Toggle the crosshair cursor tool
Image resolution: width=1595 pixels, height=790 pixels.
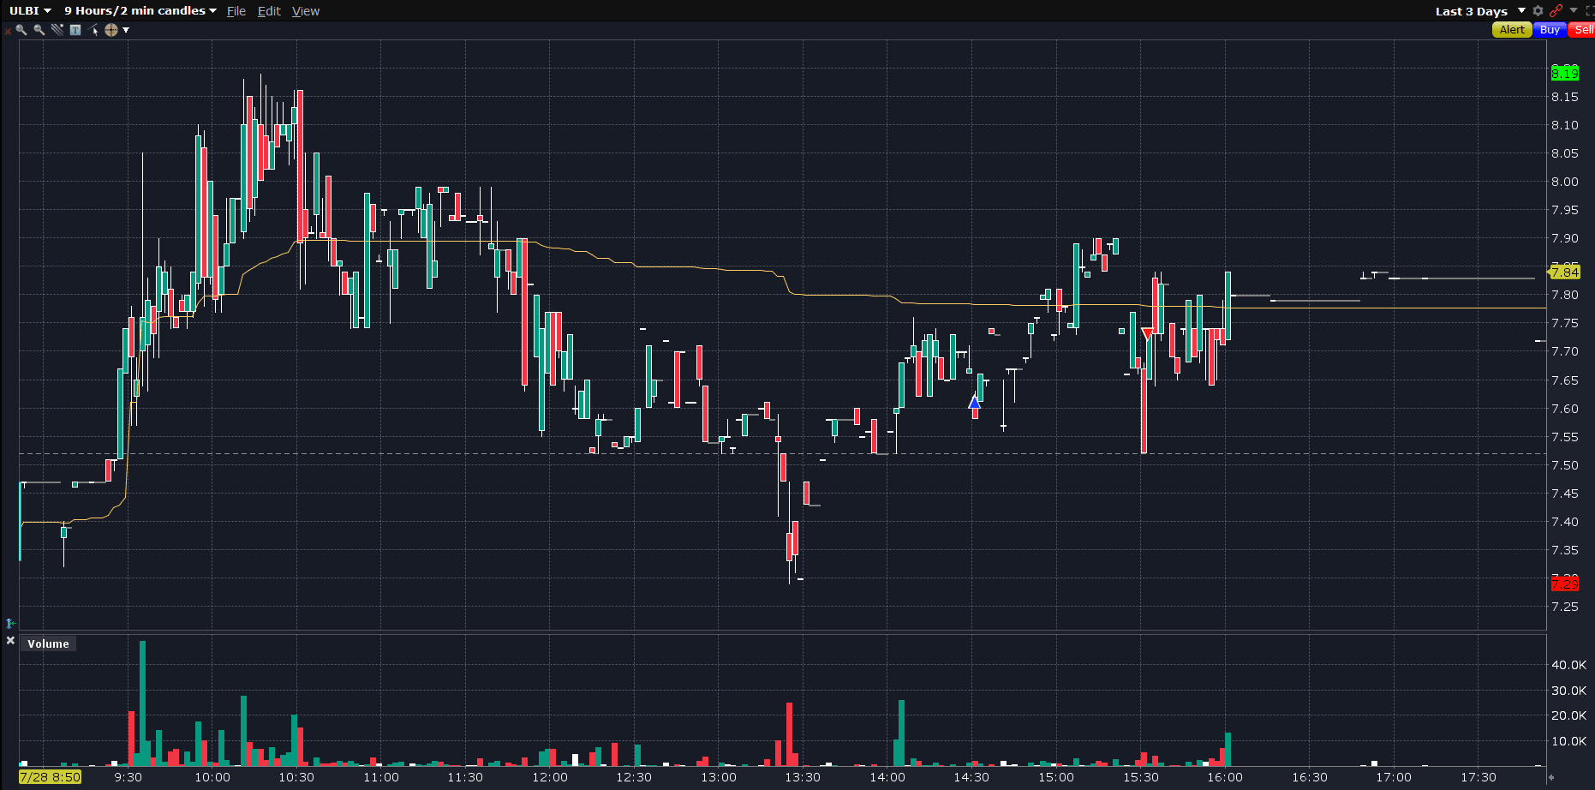111,30
